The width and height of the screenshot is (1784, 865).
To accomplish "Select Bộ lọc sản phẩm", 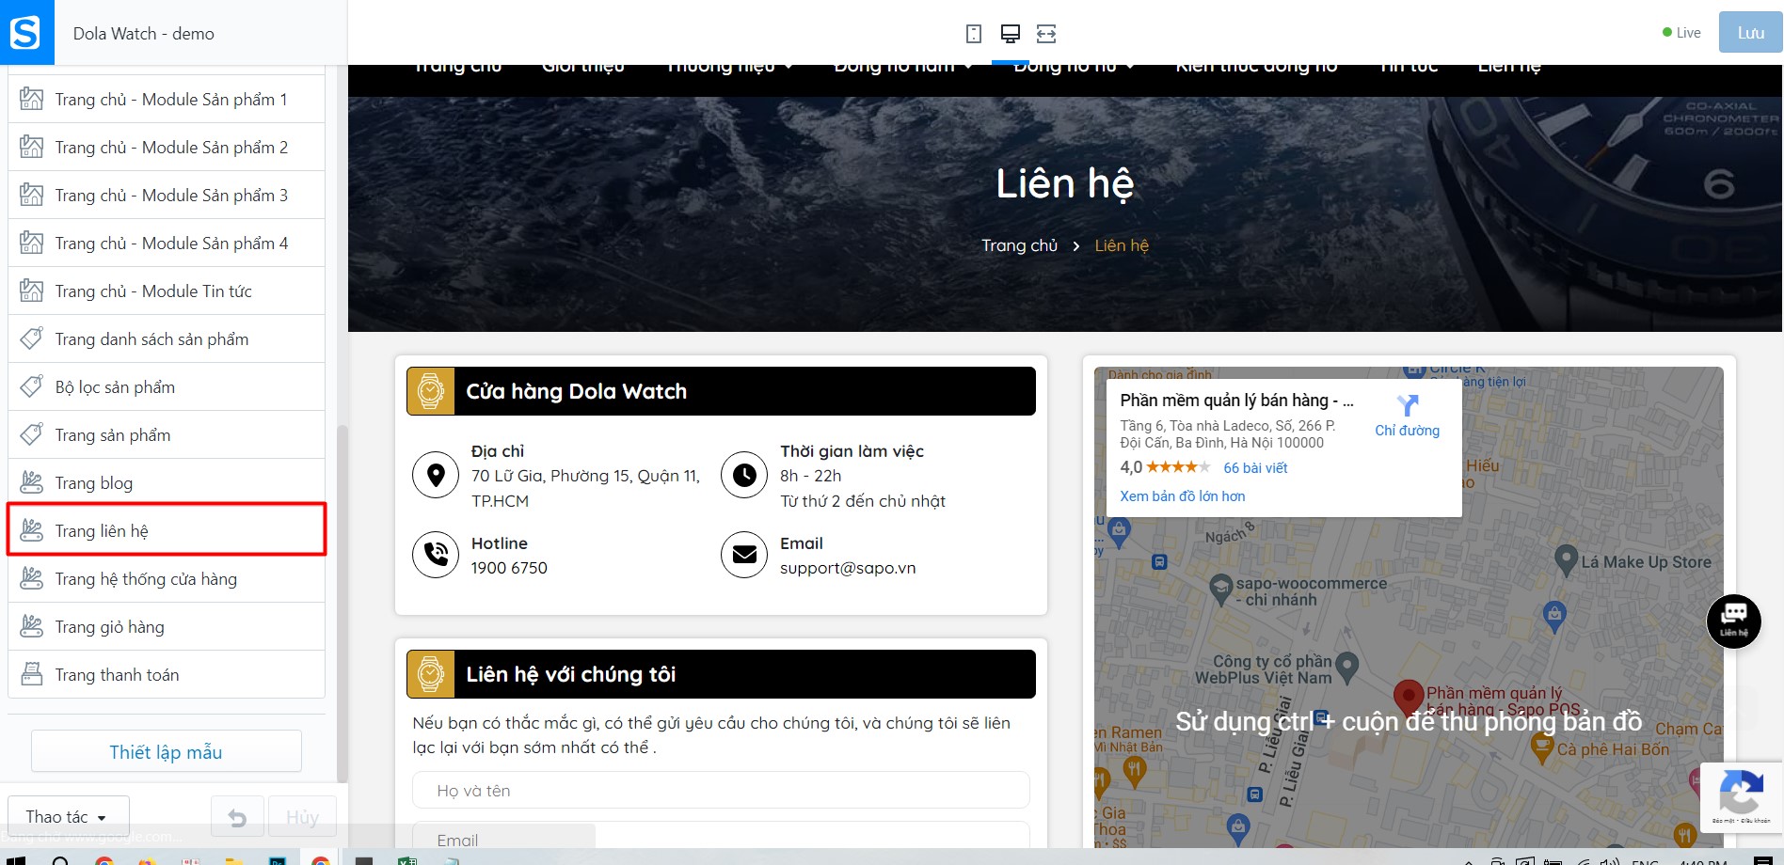I will tap(167, 386).
